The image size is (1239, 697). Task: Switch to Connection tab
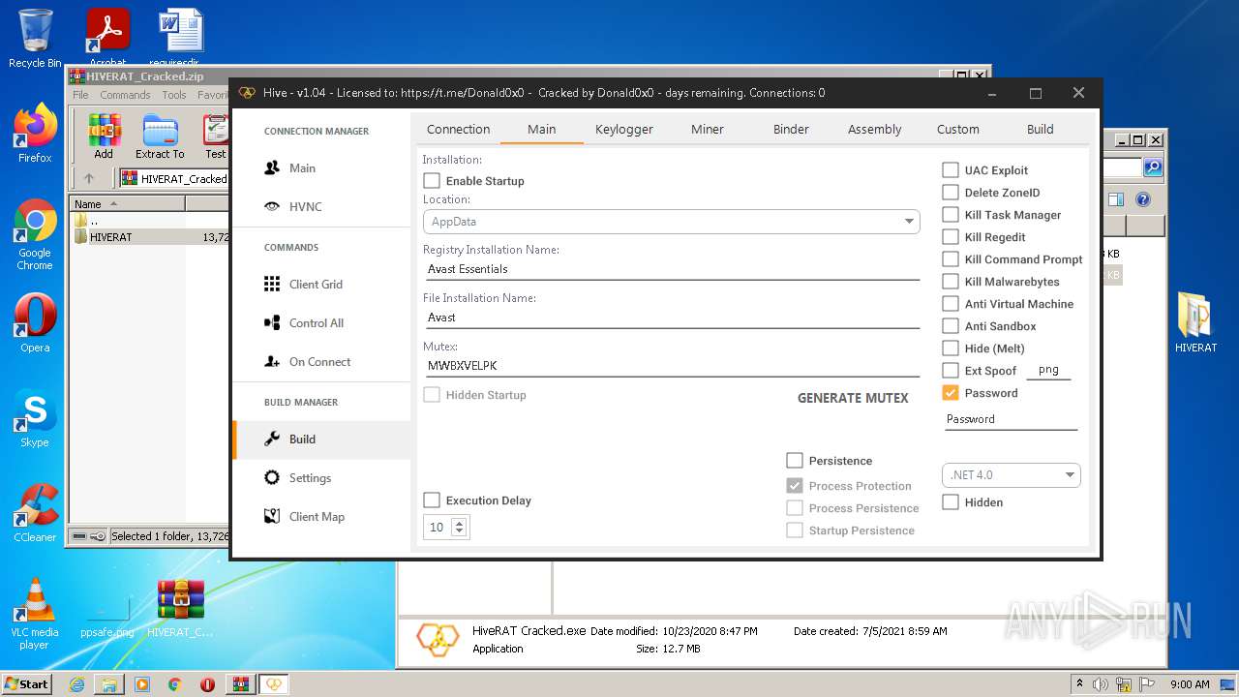point(459,130)
